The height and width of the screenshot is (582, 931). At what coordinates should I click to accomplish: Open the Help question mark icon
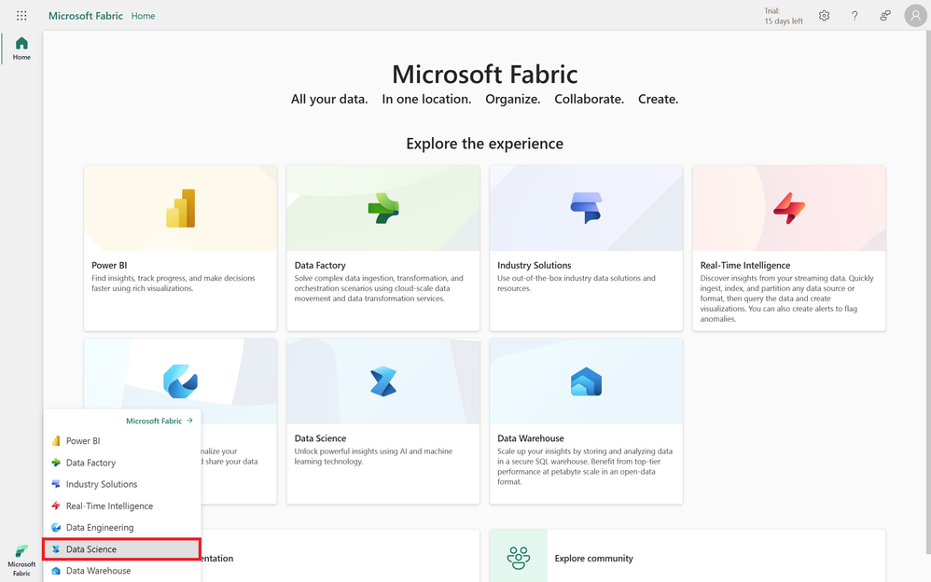[x=855, y=16]
